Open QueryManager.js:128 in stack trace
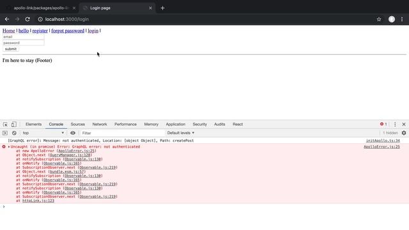This screenshot has width=409, height=230. (70, 155)
